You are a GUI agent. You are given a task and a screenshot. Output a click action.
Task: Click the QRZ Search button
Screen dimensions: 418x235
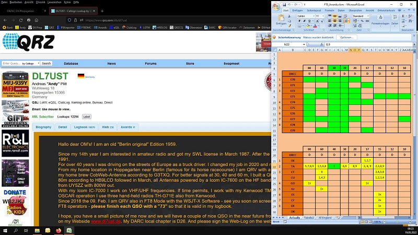click(46, 63)
